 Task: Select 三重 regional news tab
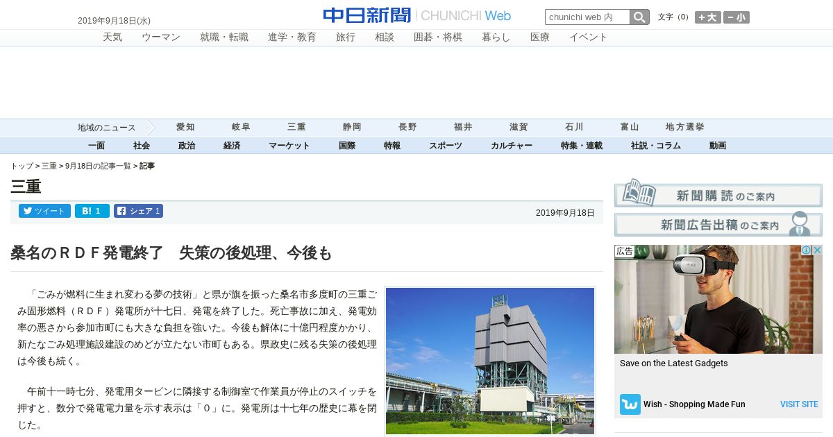pyautogui.click(x=296, y=128)
